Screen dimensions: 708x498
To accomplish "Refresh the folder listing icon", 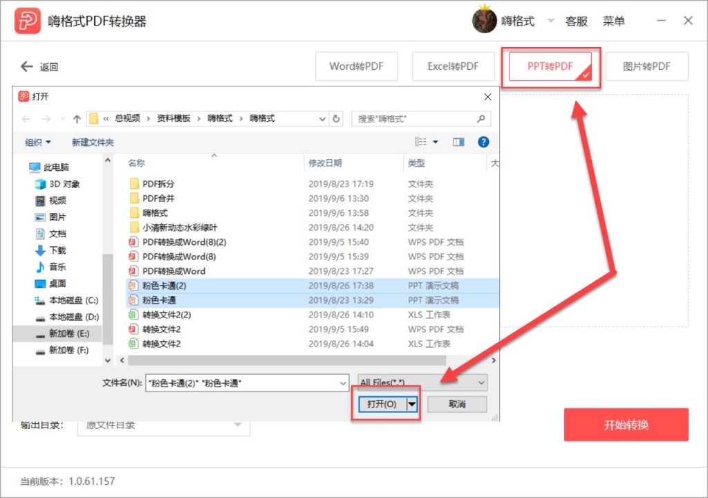I will [336, 118].
